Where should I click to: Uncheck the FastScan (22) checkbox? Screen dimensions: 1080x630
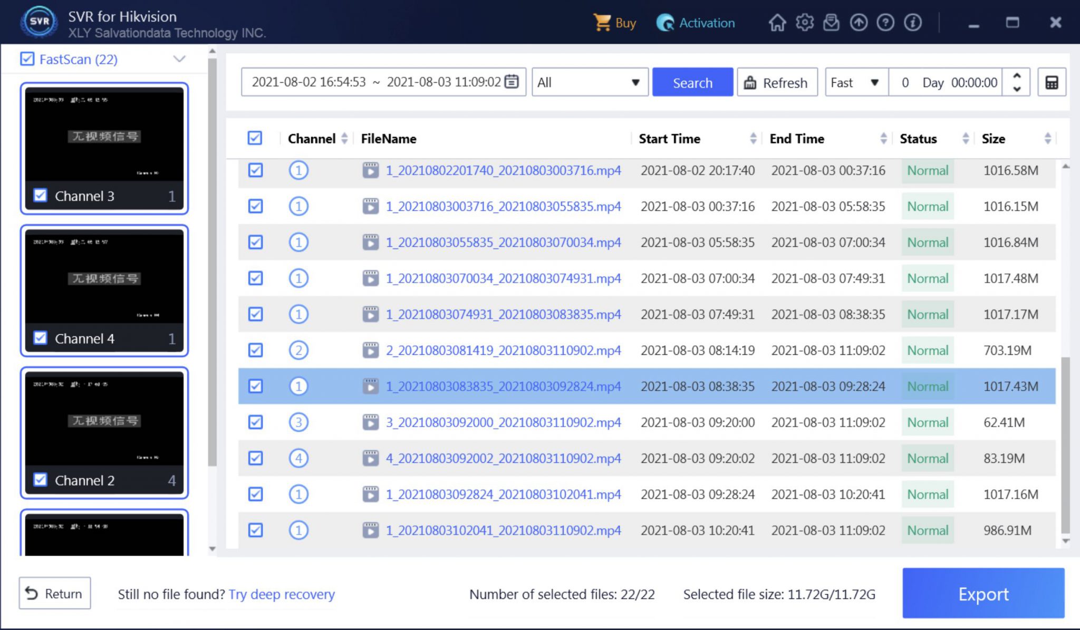tap(27, 59)
